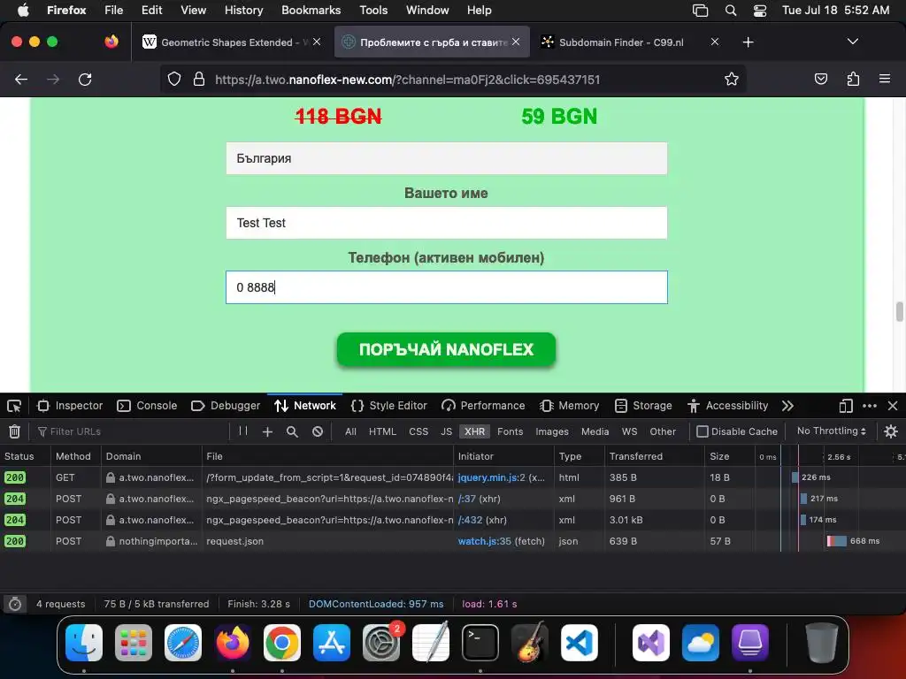Open Google Chrome in the Dock

point(282,643)
